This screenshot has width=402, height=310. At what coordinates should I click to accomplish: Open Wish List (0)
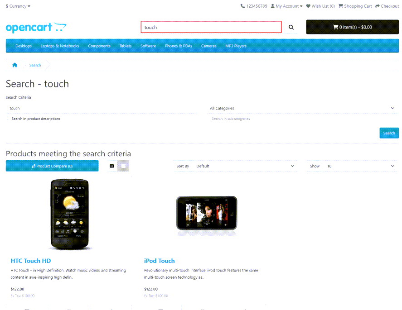point(320,6)
